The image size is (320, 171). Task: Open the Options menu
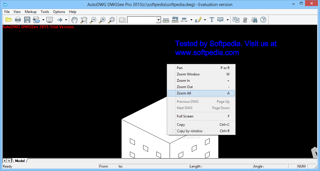[59, 12]
